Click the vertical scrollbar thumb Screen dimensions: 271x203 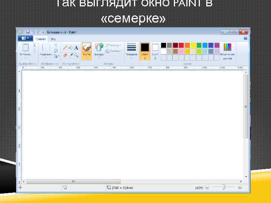pos(245,106)
